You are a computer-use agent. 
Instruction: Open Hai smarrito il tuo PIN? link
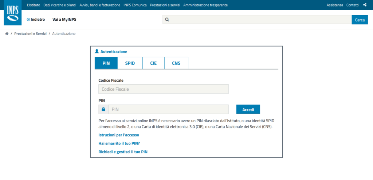[x=119, y=143]
